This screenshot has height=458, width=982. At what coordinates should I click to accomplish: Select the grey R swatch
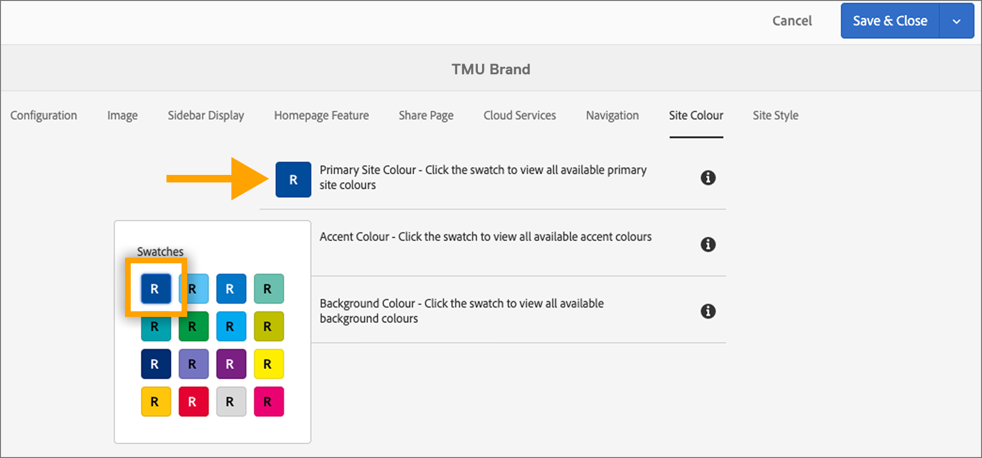pyautogui.click(x=230, y=401)
